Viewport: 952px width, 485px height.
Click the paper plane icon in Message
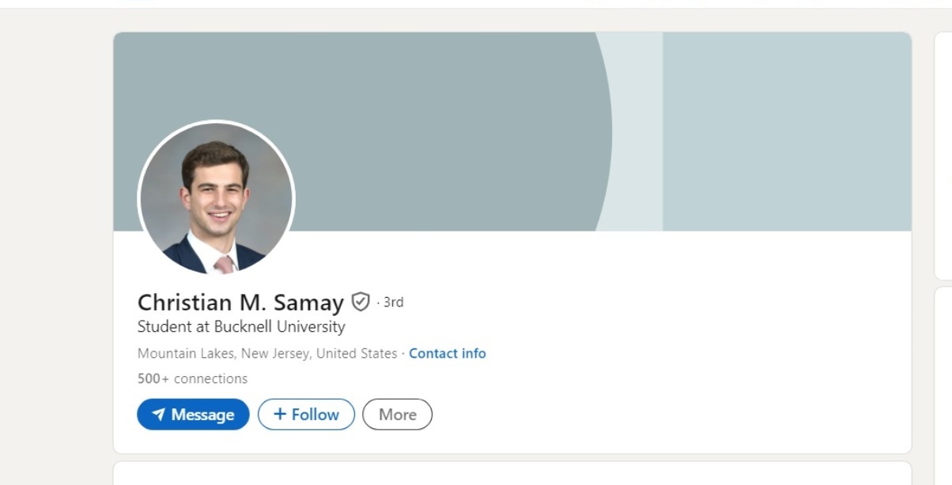point(159,415)
